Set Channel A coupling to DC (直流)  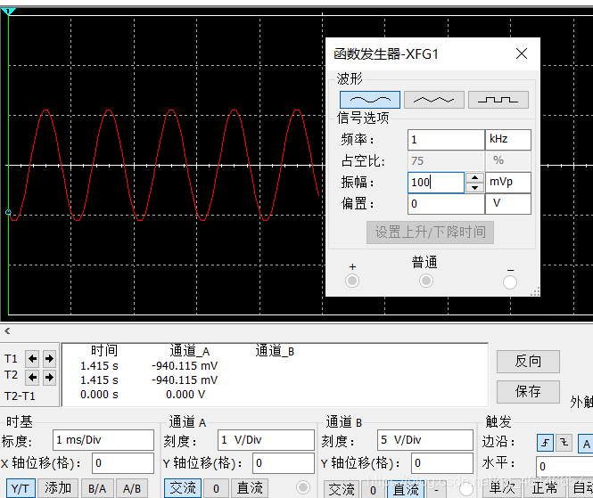pos(250,488)
